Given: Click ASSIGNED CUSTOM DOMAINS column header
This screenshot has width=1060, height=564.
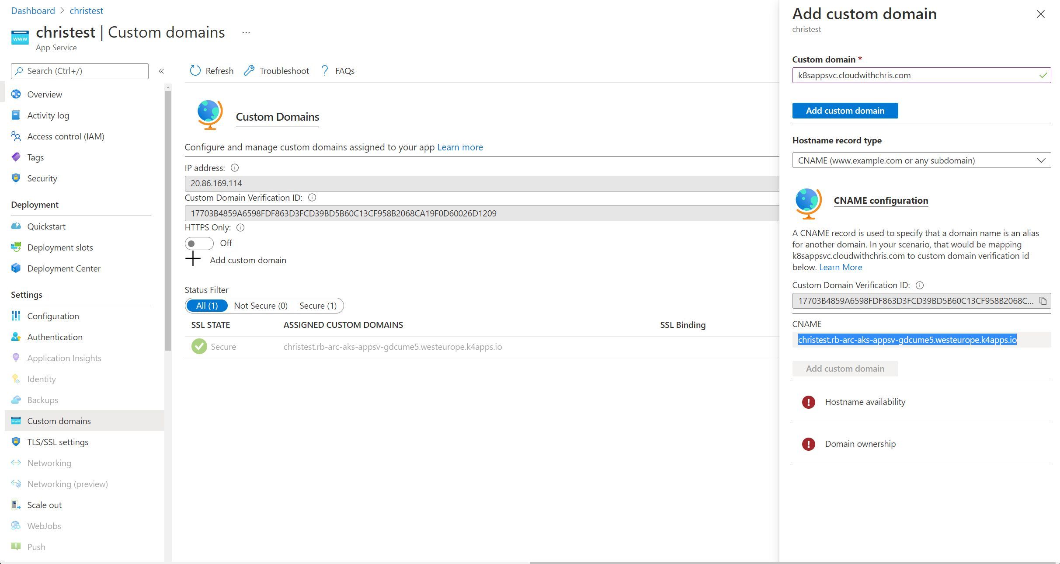Looking at the screenshot, I should 343,325.
